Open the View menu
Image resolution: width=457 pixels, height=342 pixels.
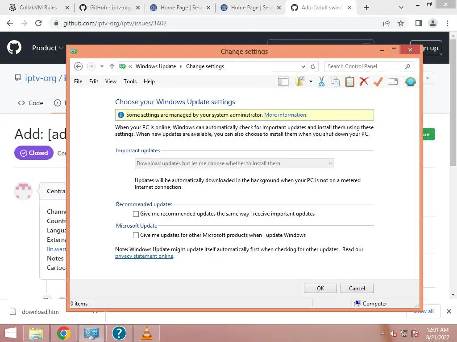pos(111,81)
